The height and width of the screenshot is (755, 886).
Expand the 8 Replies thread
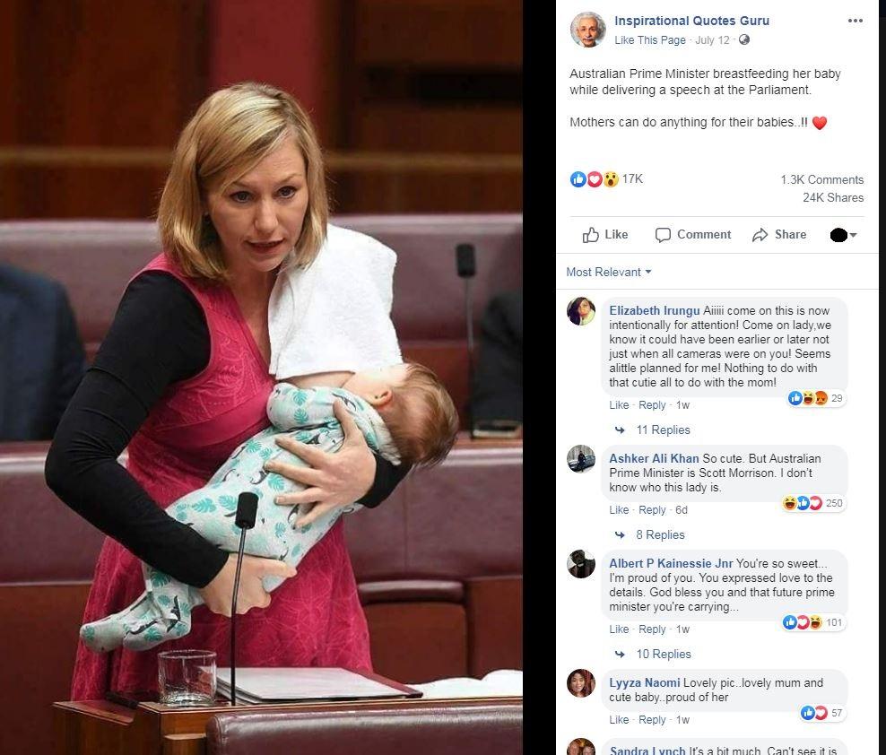pos(660,534)
